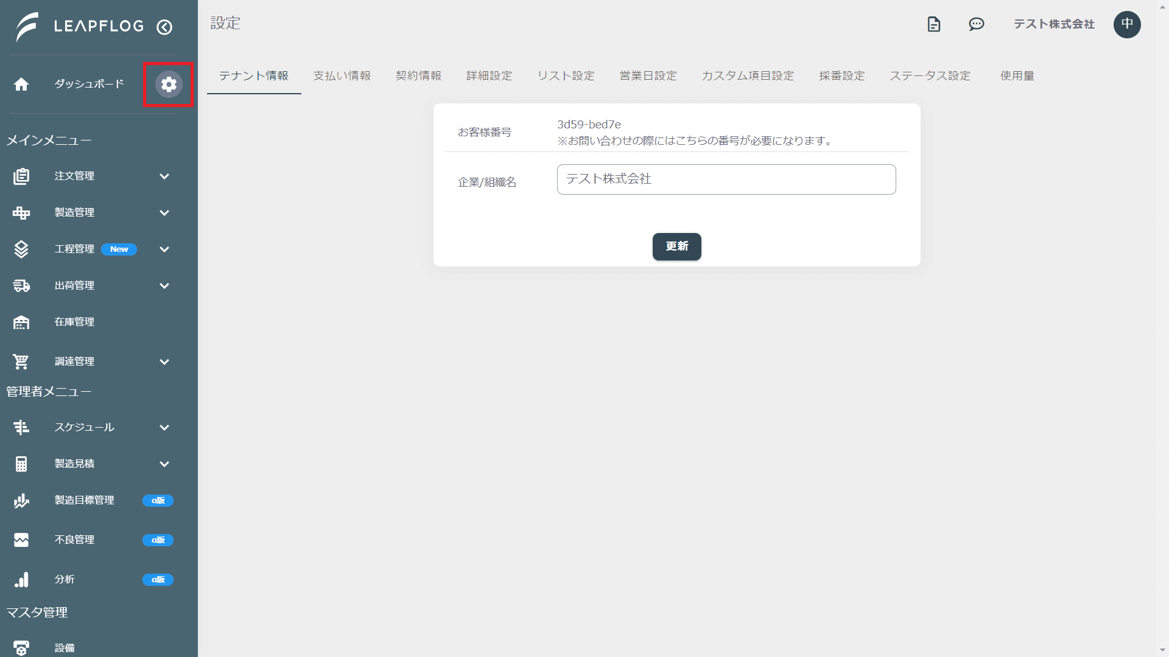Click the 企業/組織名 input field

point(726,179)
